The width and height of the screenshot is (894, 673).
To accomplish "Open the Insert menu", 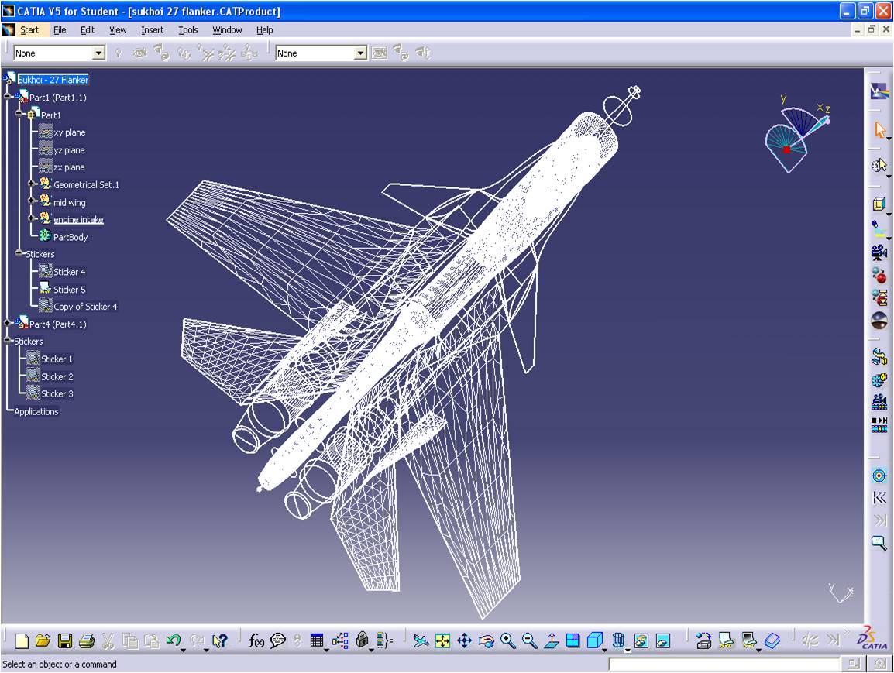I will [x=152, y=30].
